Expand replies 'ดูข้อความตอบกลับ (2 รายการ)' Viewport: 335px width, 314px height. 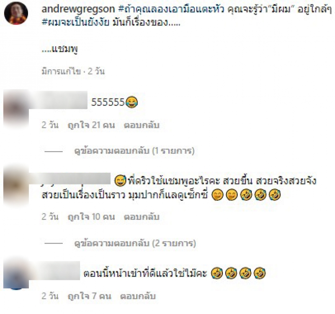click(135, 243)
